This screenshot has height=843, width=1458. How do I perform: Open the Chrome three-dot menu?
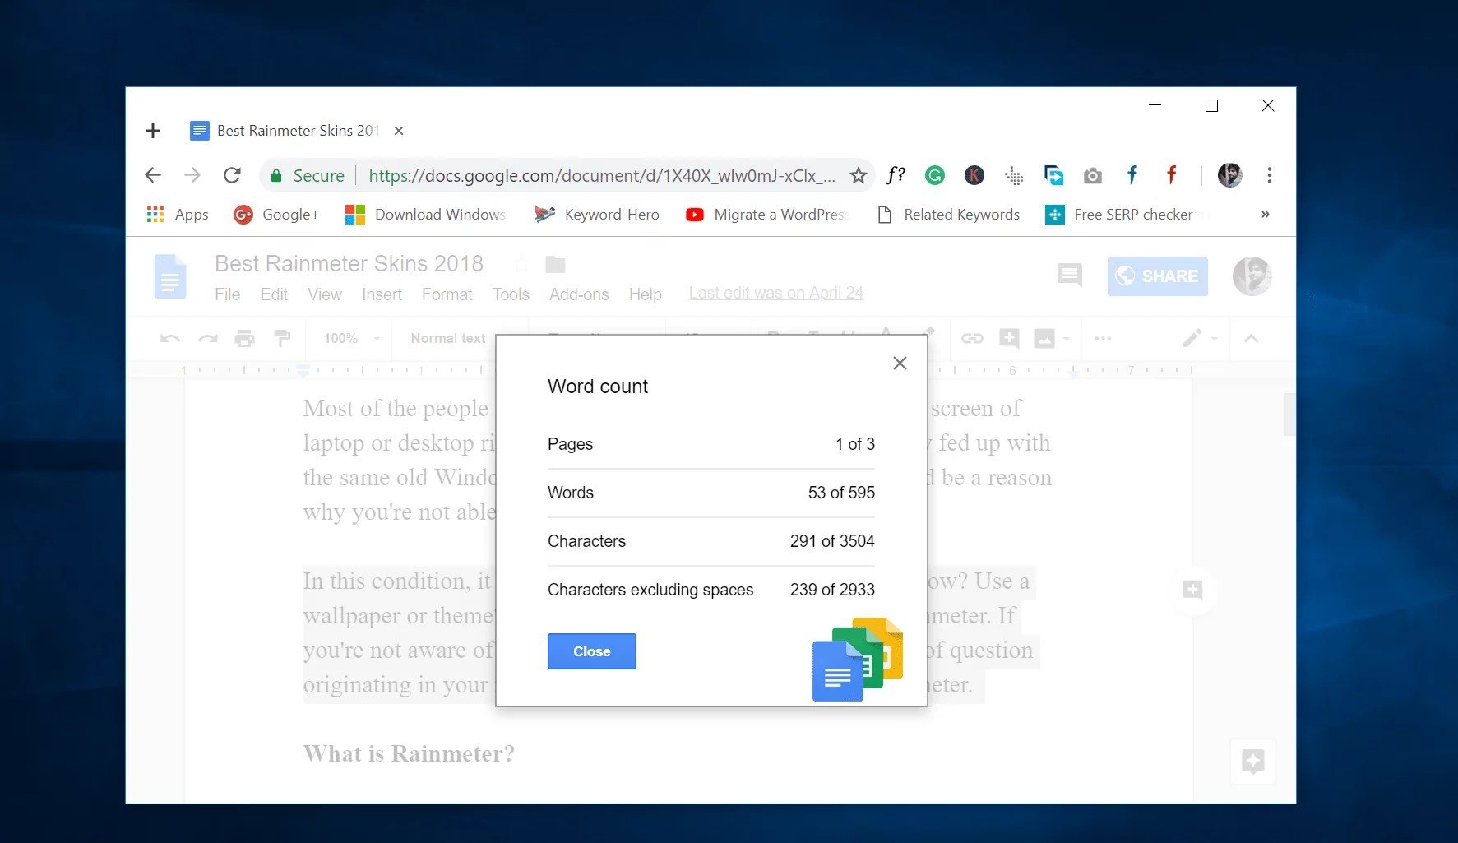[x=1270, y=175]
